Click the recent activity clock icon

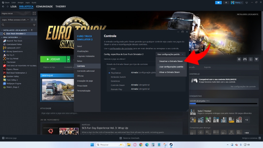coord(32,20)
